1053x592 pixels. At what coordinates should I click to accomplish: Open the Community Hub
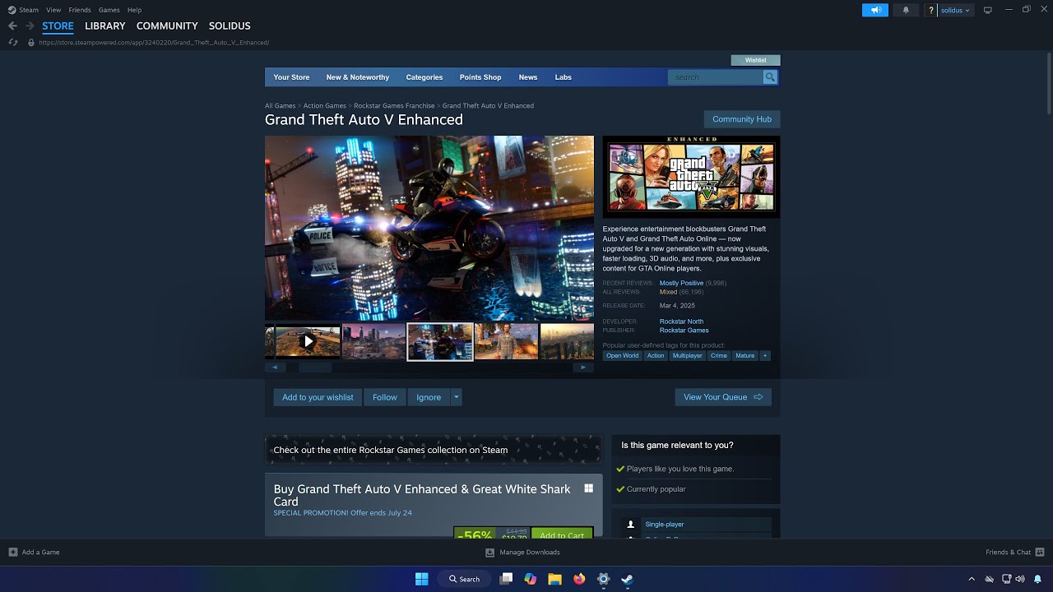[742, 119]
